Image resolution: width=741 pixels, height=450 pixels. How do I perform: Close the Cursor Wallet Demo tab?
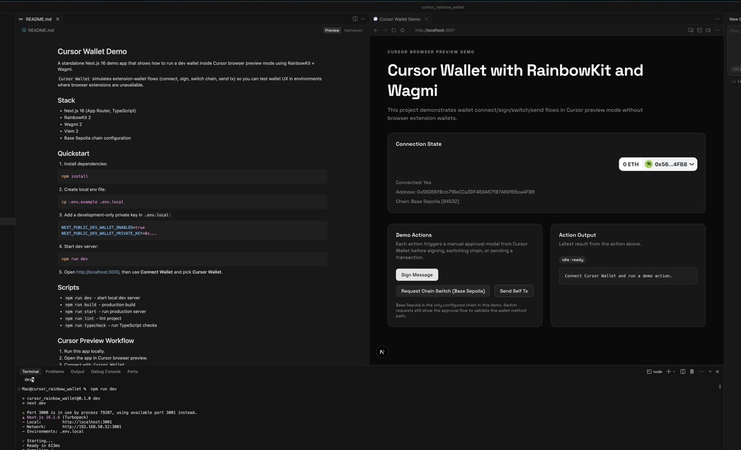(x=426, y=19)
